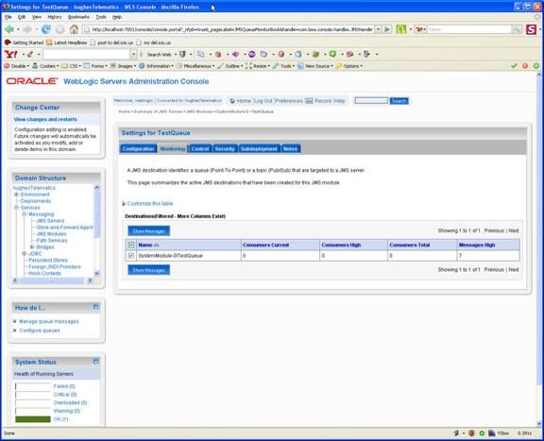Viewport: 544px width, 441px height.
Task: Expand the Customize this table section
Action: (x=149, y=204)
